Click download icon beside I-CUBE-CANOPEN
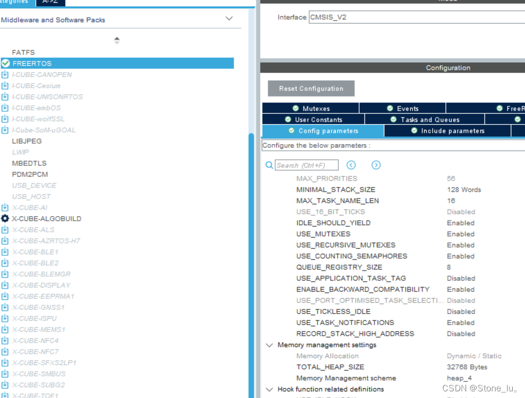 click(4, 75)
